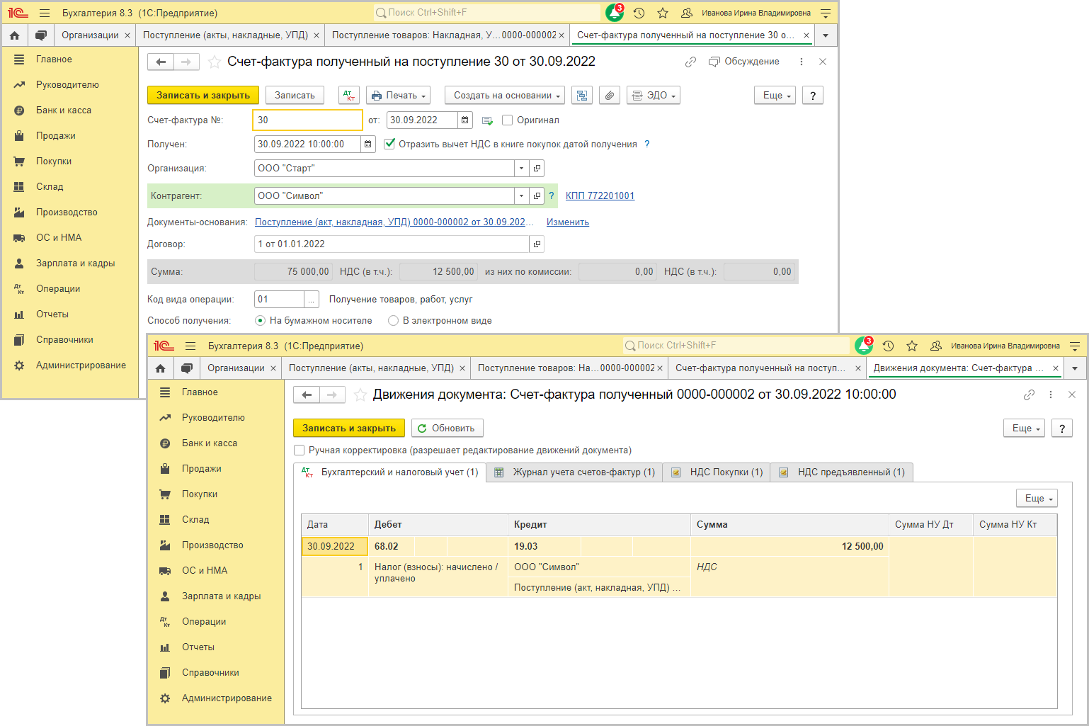Copy link icon next to Обсуждение

690,62
